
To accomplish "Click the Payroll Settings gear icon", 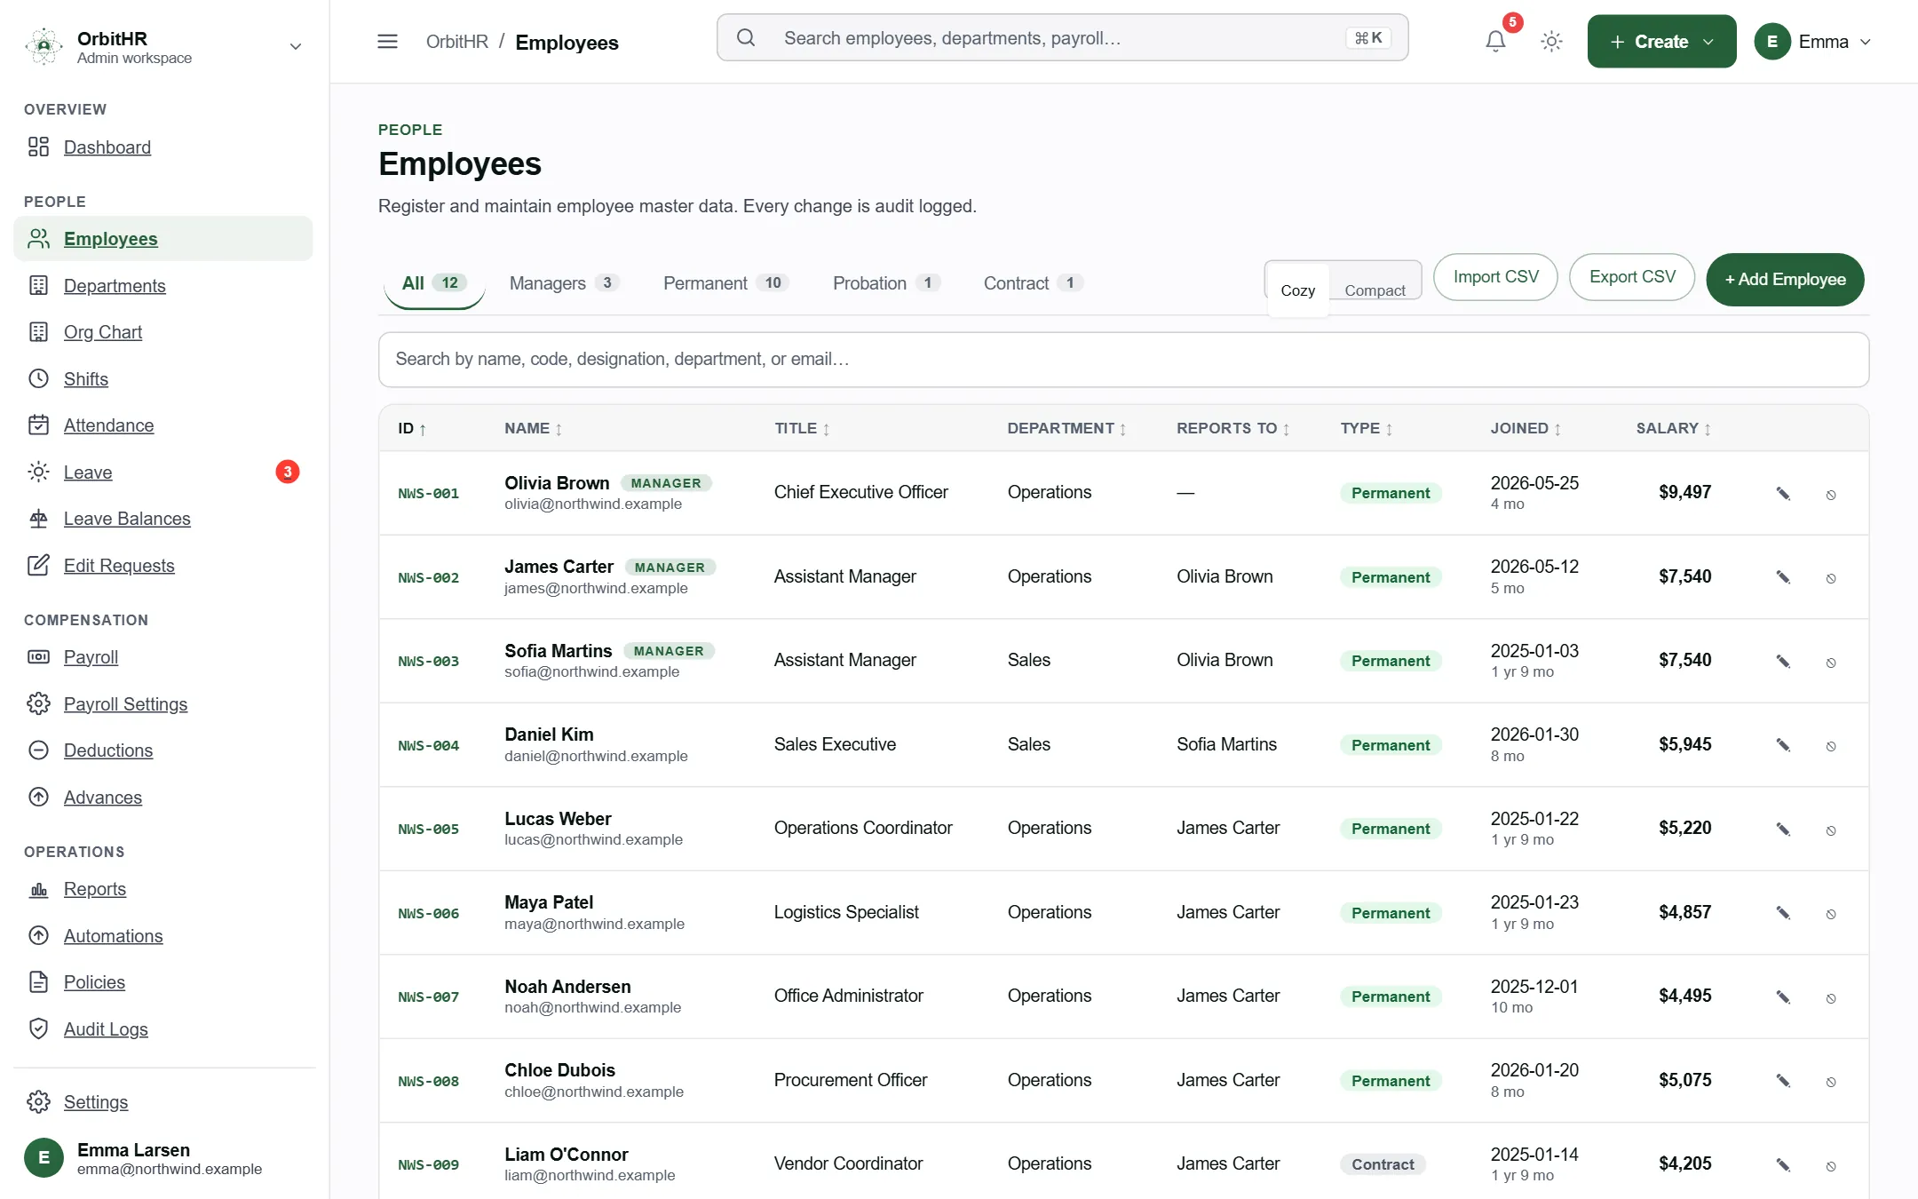I will (x=38, y=703).
